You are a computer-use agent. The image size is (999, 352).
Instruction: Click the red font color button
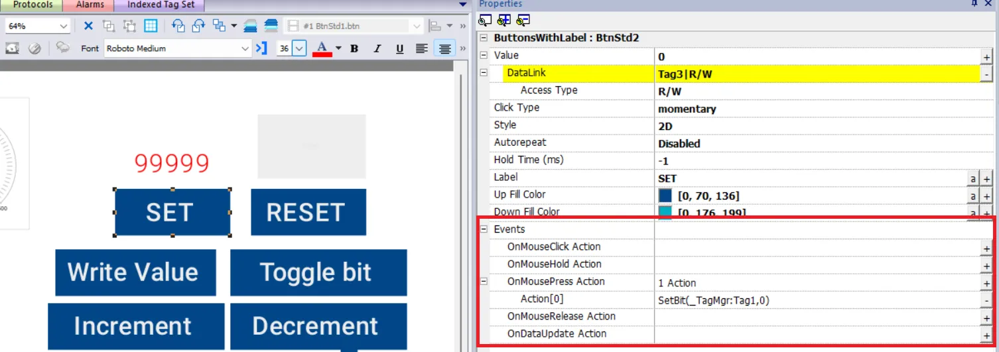point(322,48)
